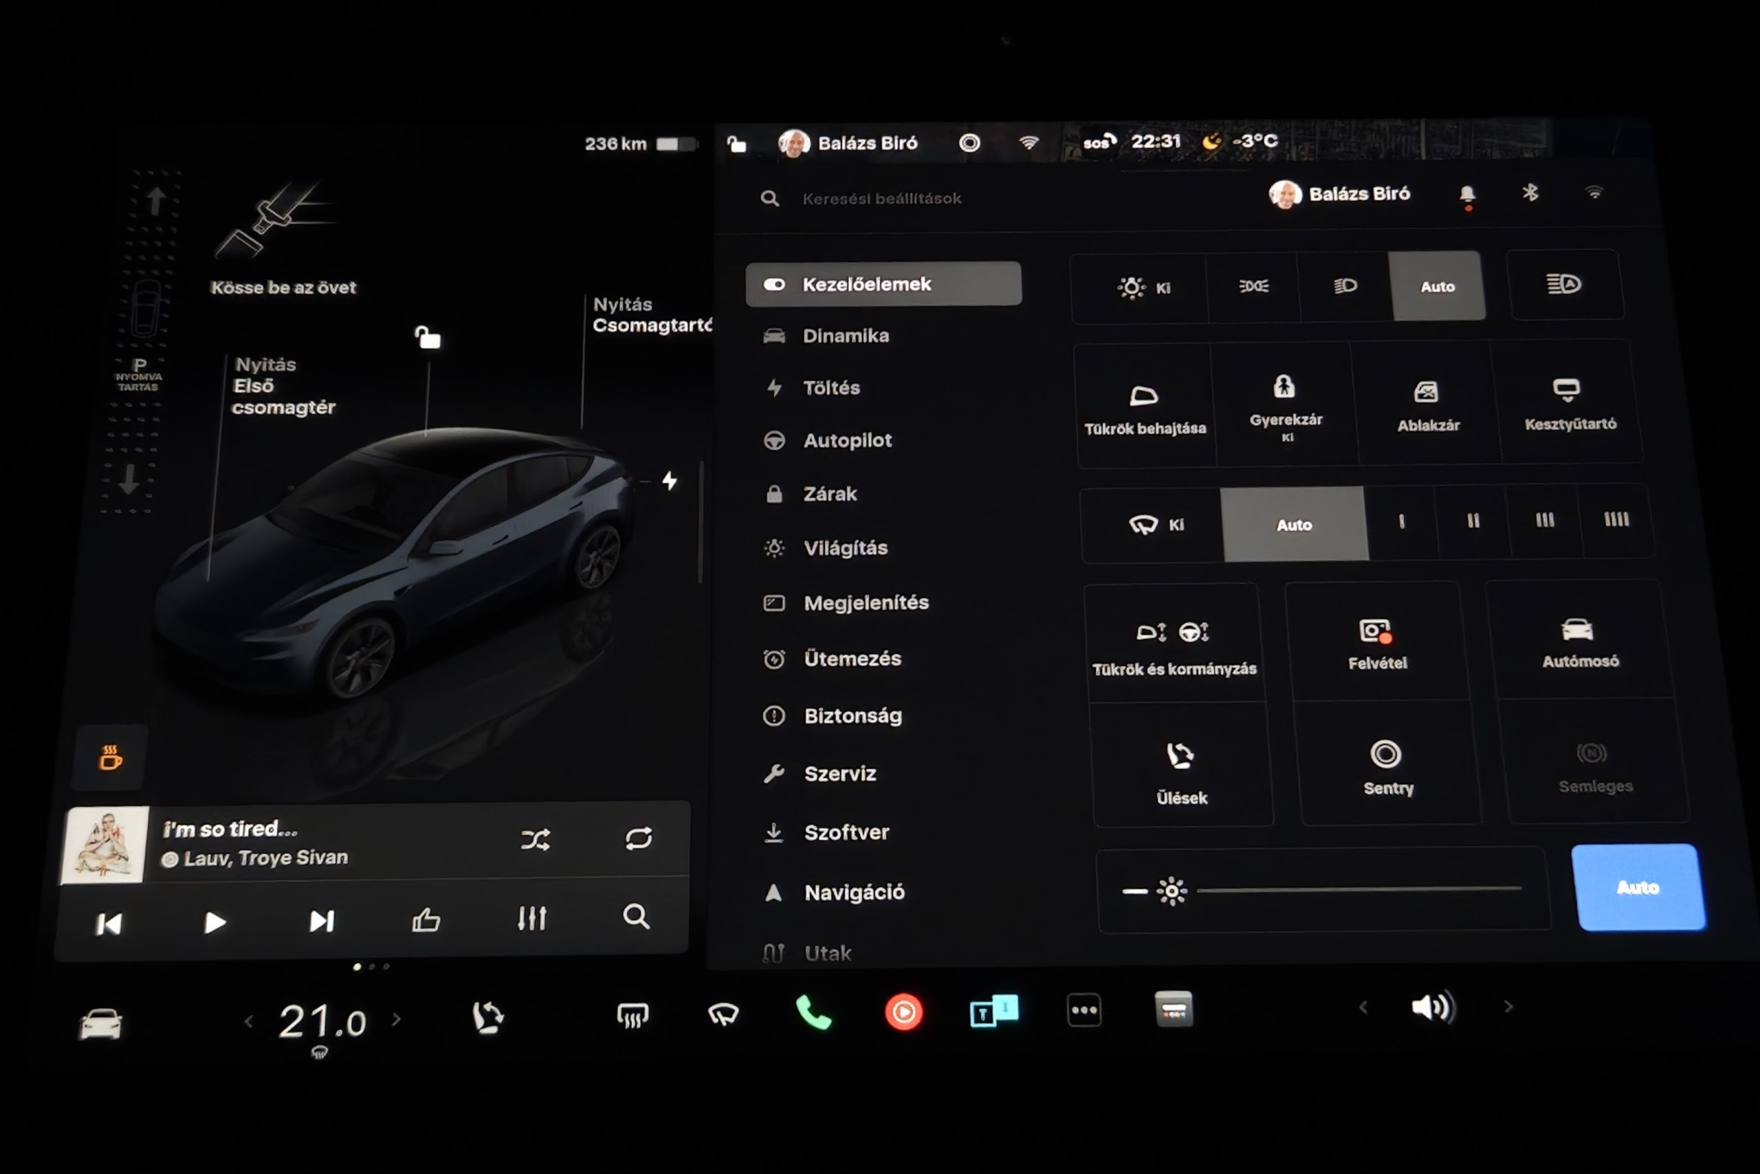This screenshot has width=1760, height=1174.
Task: Turn wipers off with Ki button
Action: click(x=1156, y=525)
